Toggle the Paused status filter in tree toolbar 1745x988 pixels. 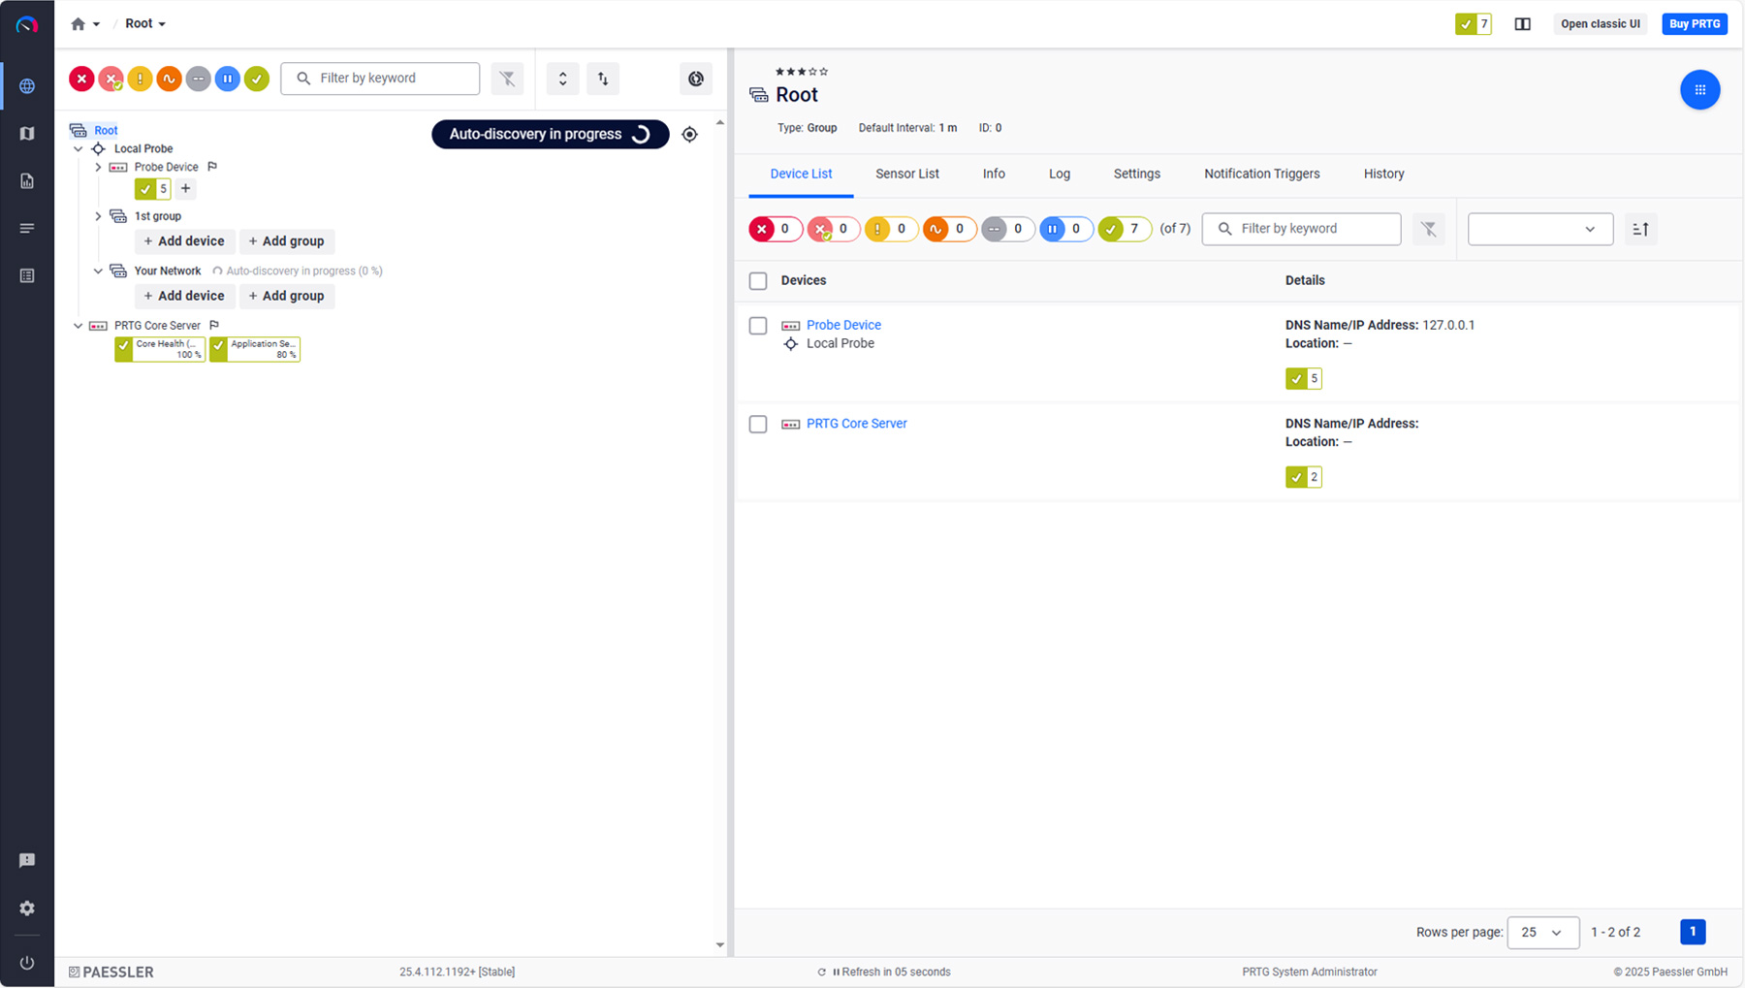click(x=227, y=79)
